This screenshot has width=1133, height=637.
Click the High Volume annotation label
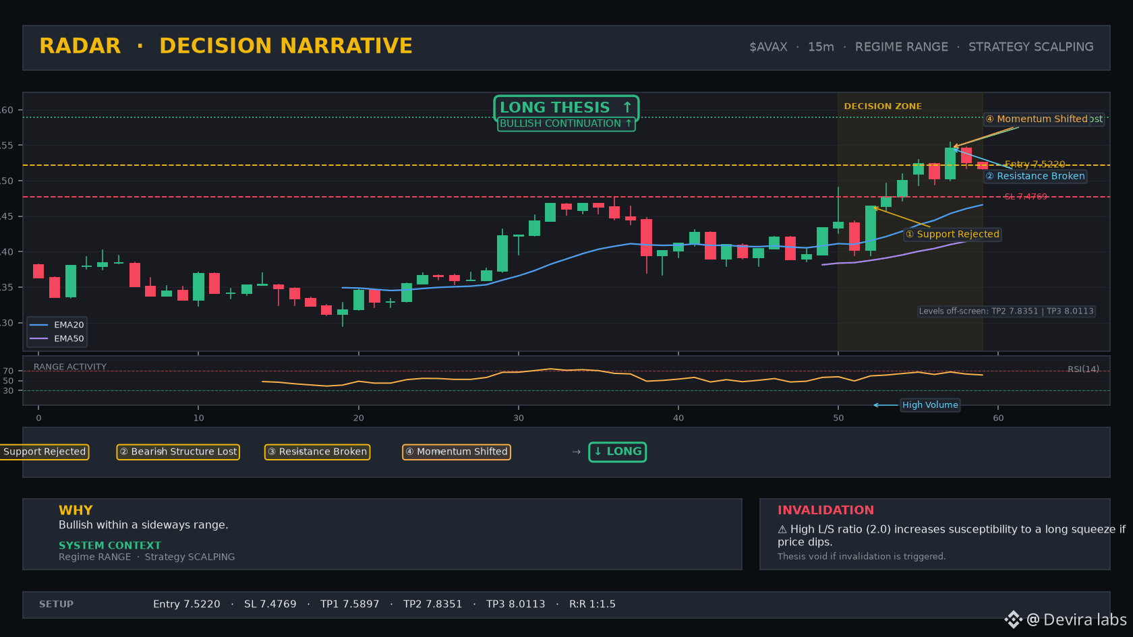[930, 405]
